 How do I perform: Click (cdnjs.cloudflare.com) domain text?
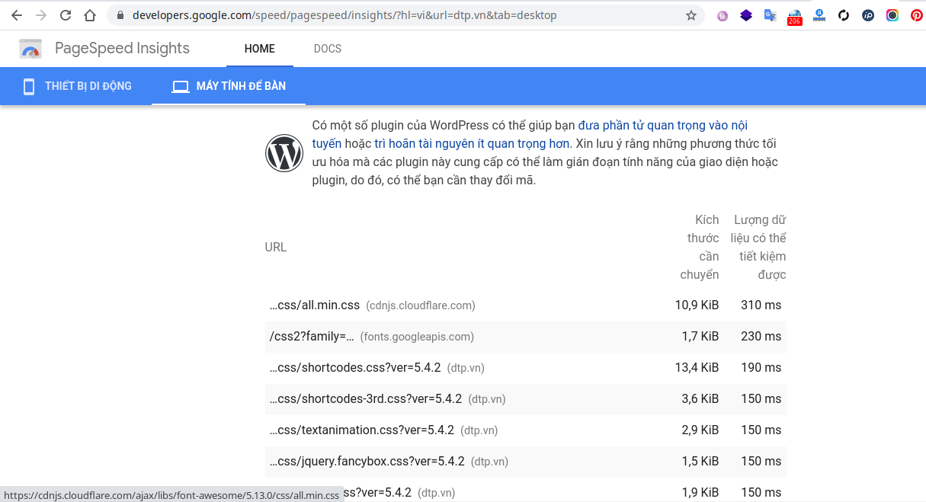(x=421, y=305)
